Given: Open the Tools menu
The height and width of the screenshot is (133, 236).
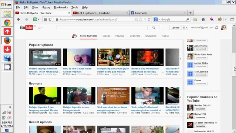Looking at the screenshot, I should click(x=75, y=7).
